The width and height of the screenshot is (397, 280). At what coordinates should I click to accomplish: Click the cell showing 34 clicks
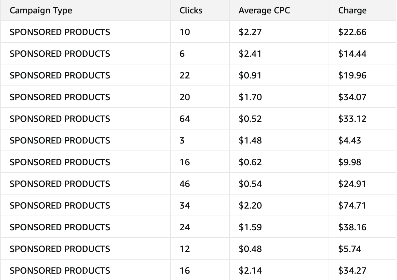pos(185,206)
